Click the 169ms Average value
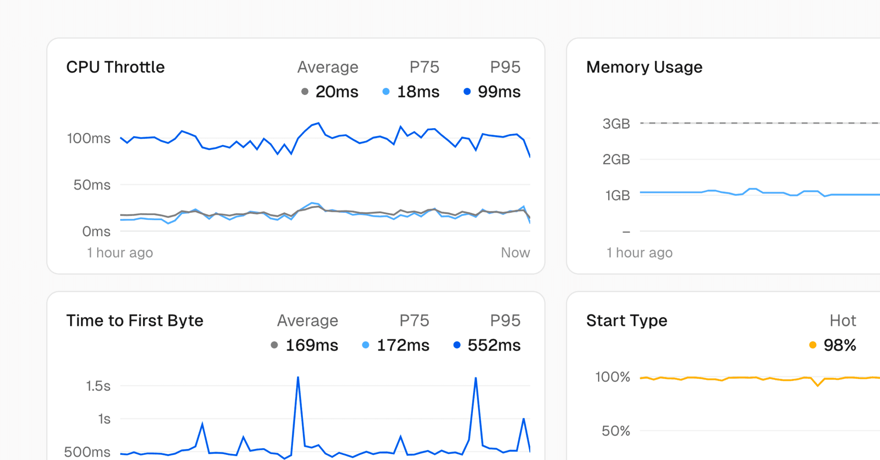 point(312,346)
